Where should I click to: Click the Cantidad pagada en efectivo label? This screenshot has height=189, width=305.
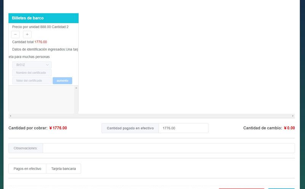tap(130, 128)
